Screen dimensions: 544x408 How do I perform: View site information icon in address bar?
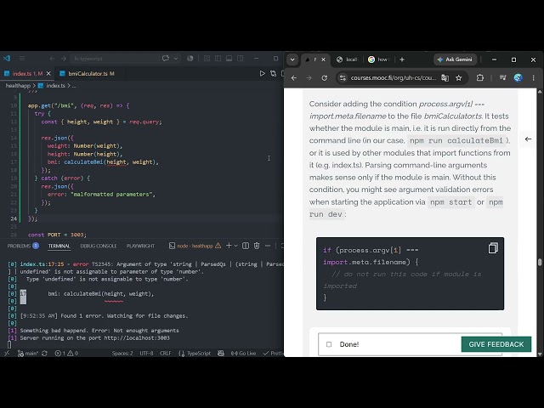point(343,78)
